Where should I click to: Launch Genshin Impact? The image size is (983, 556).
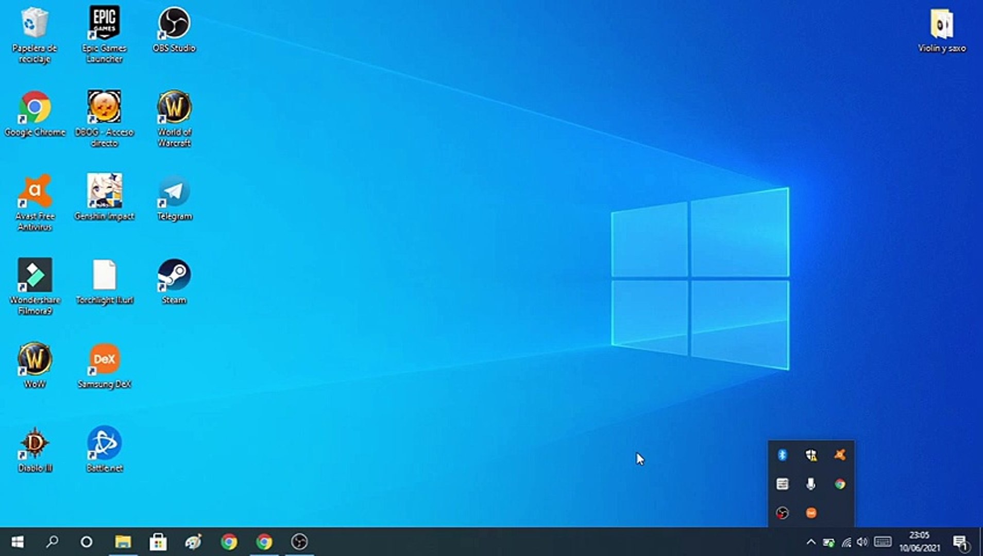104,190
